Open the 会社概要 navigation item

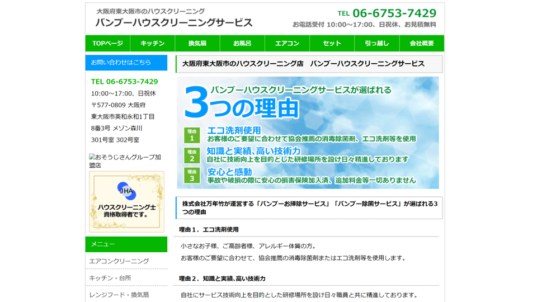(422, 44)
